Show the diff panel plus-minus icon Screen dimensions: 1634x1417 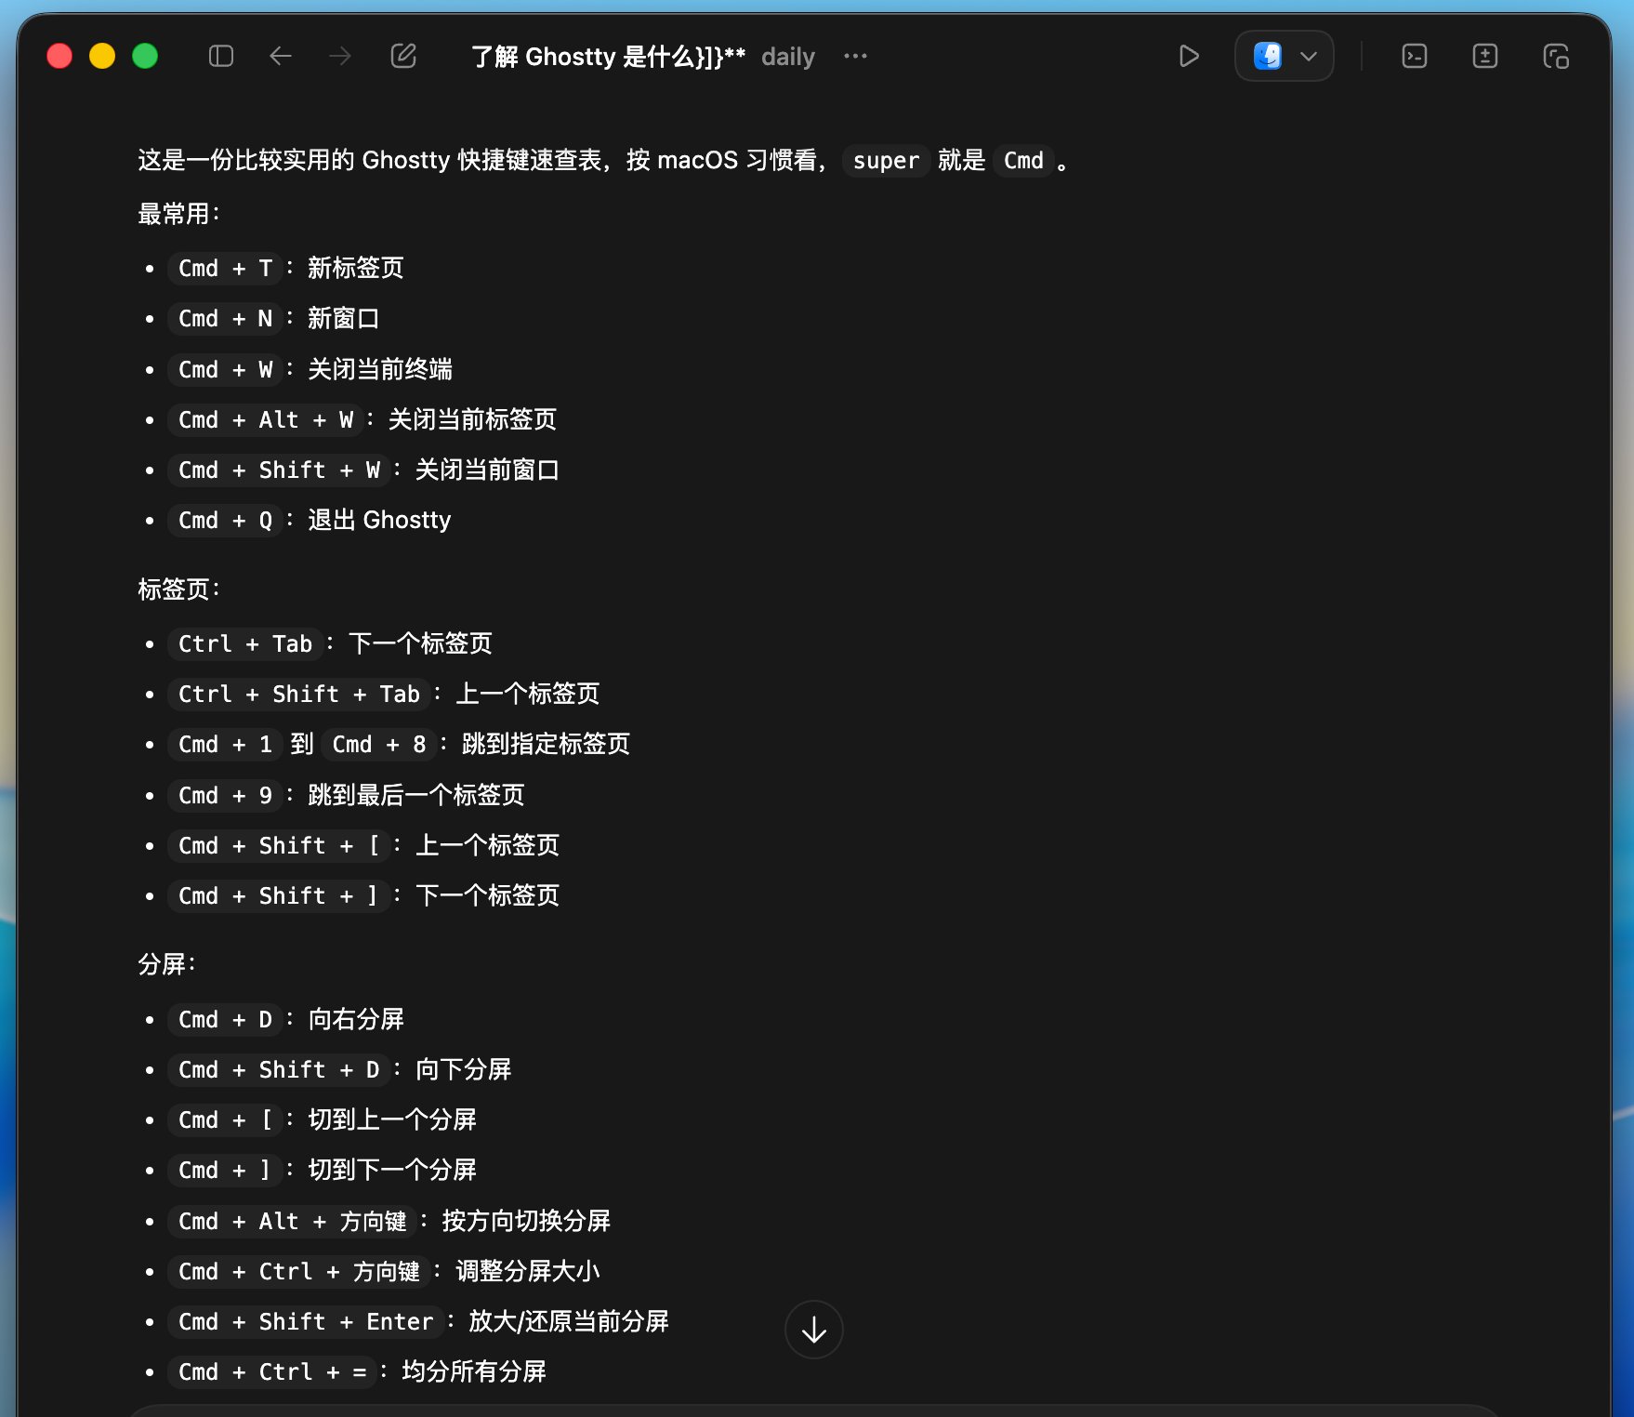point(1485,57)
